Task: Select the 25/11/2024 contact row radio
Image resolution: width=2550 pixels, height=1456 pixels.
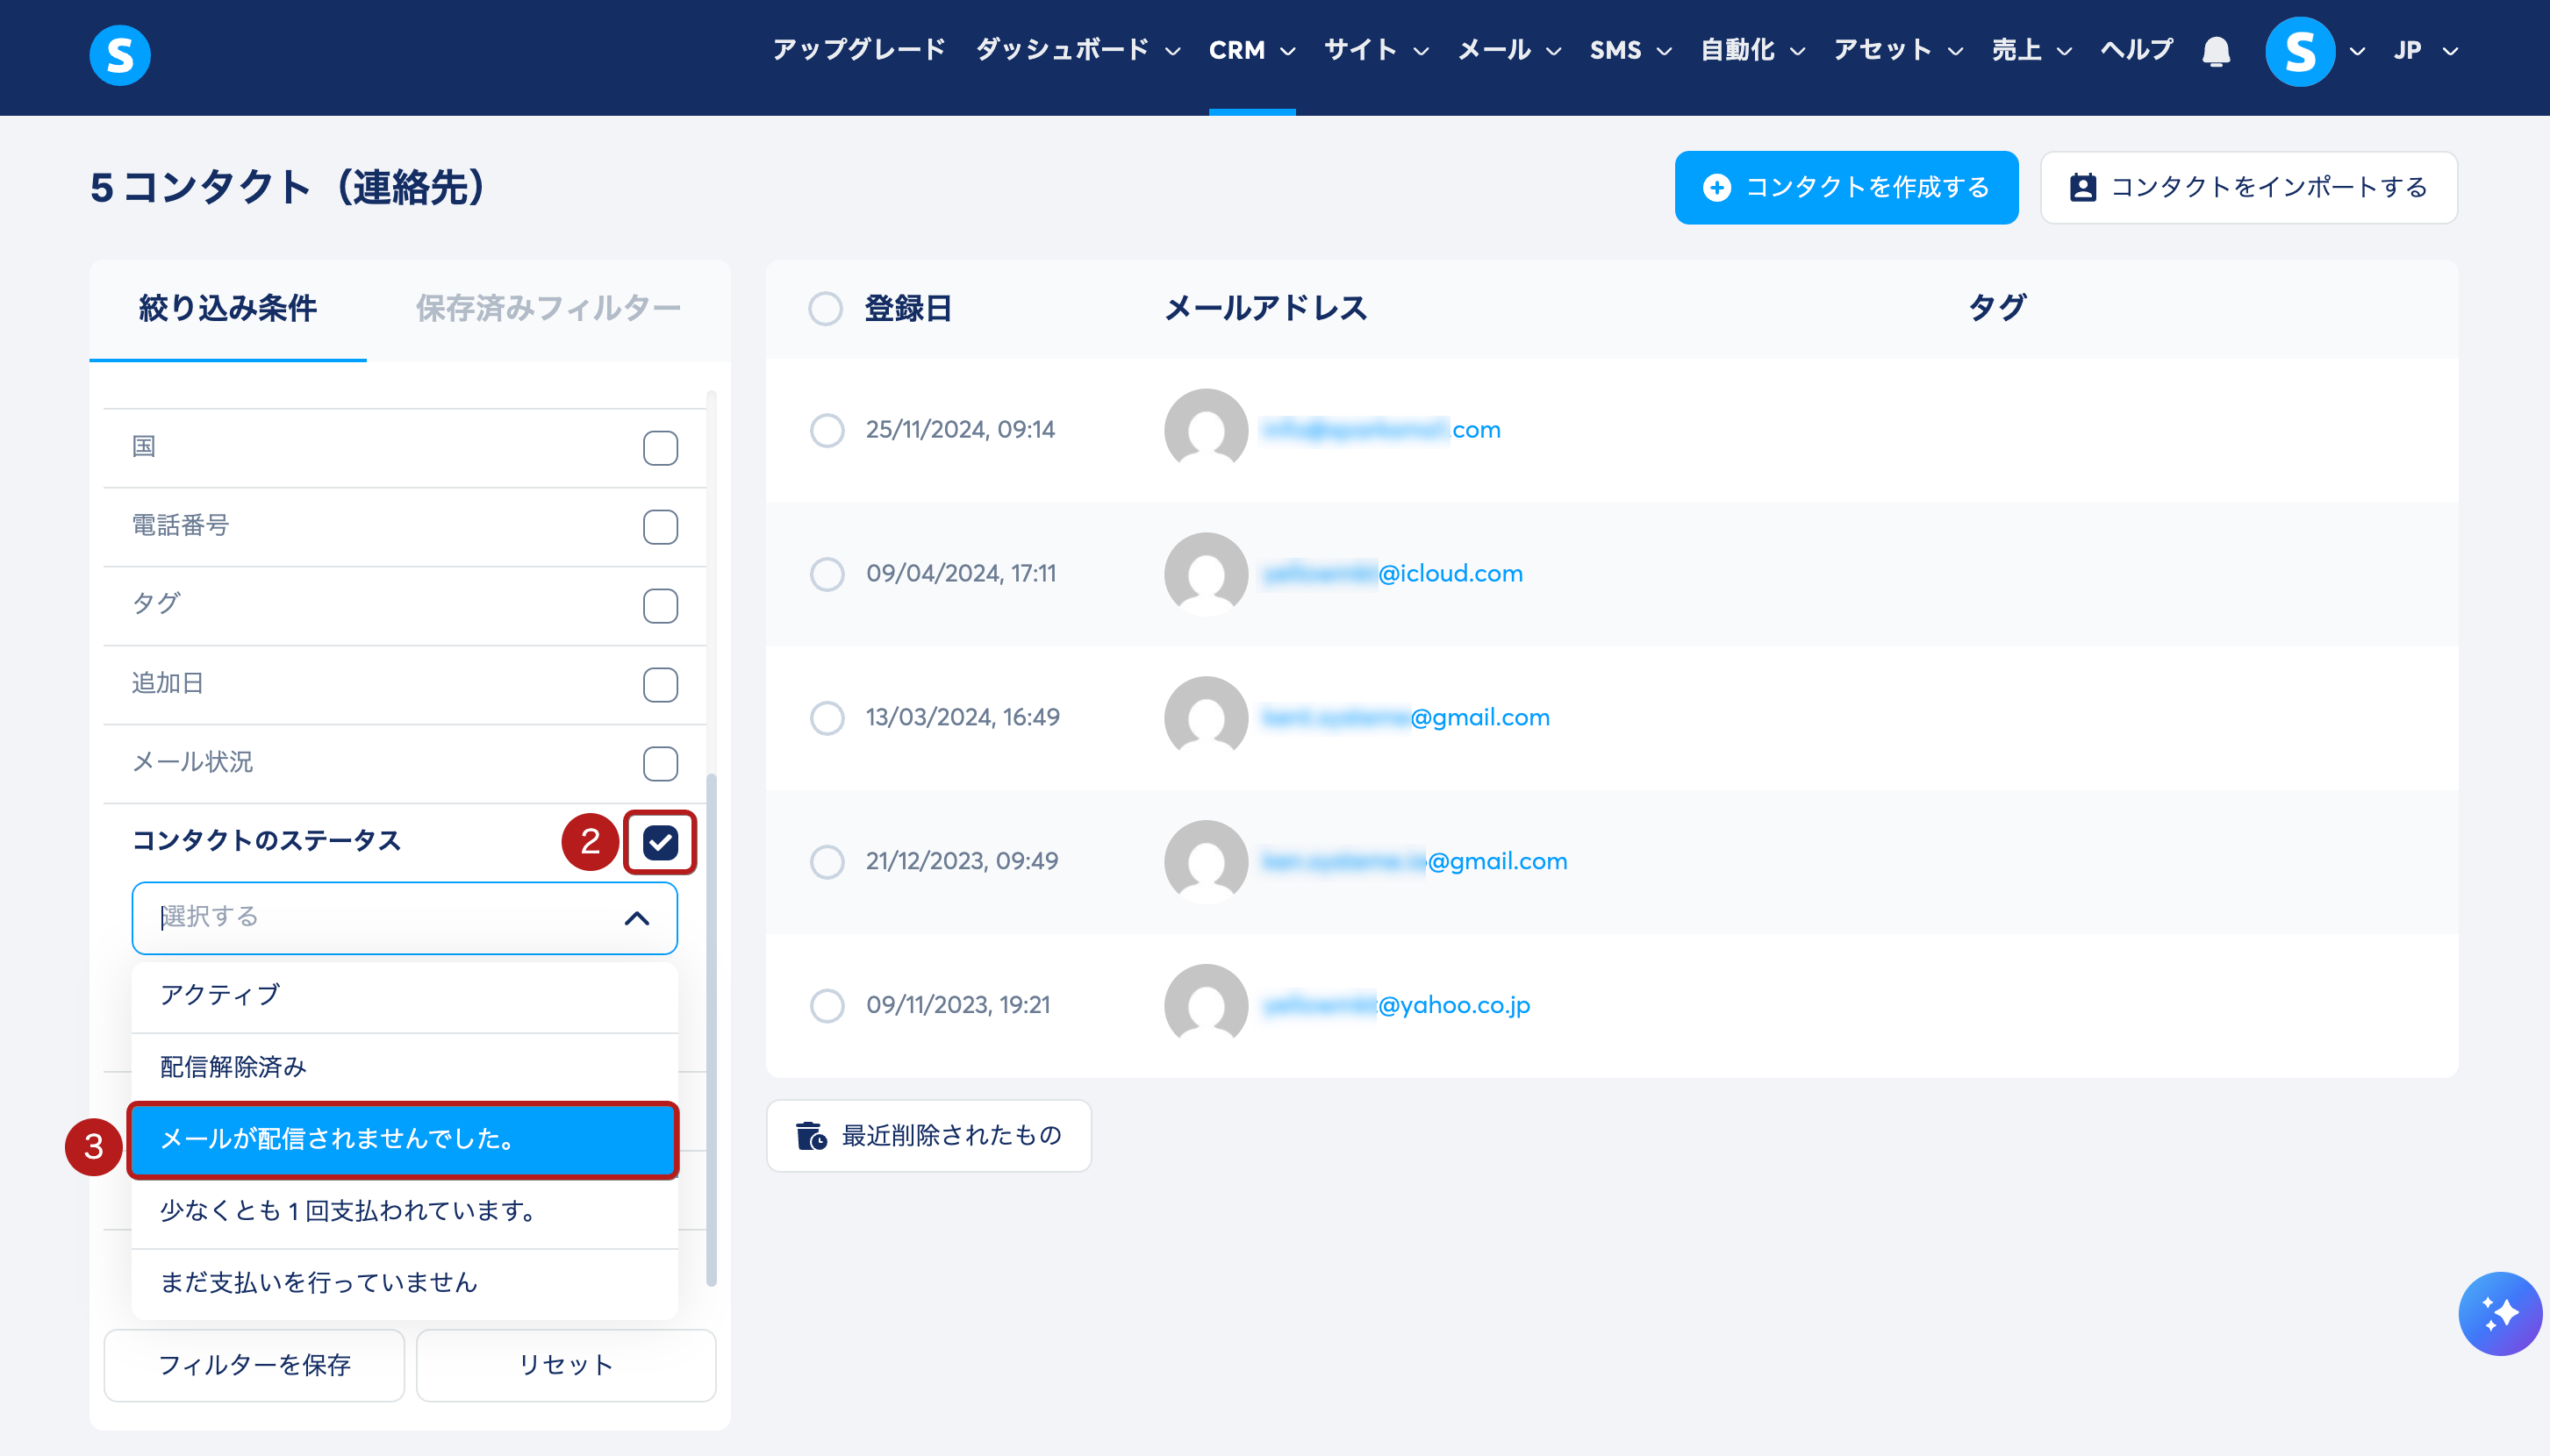Action: [827, 430]
